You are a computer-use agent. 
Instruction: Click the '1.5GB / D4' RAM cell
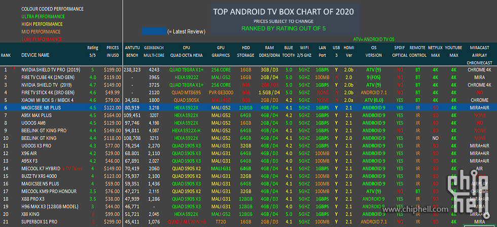tap(269, 92)
